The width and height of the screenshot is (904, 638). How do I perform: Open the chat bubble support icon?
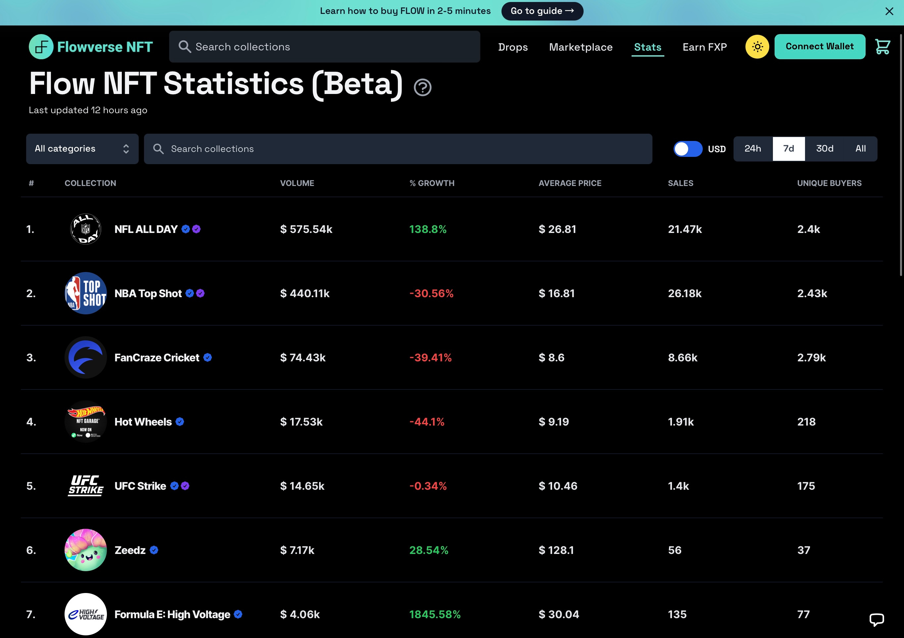(x=877, y=619)
